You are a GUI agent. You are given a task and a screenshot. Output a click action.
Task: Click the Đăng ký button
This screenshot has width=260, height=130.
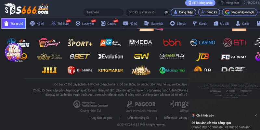(x=209, y=12)
